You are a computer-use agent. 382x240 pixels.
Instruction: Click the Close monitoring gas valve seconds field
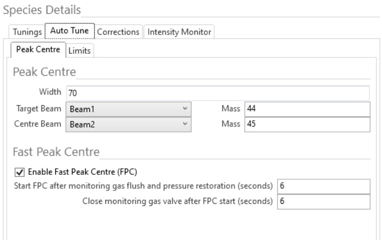323,202
